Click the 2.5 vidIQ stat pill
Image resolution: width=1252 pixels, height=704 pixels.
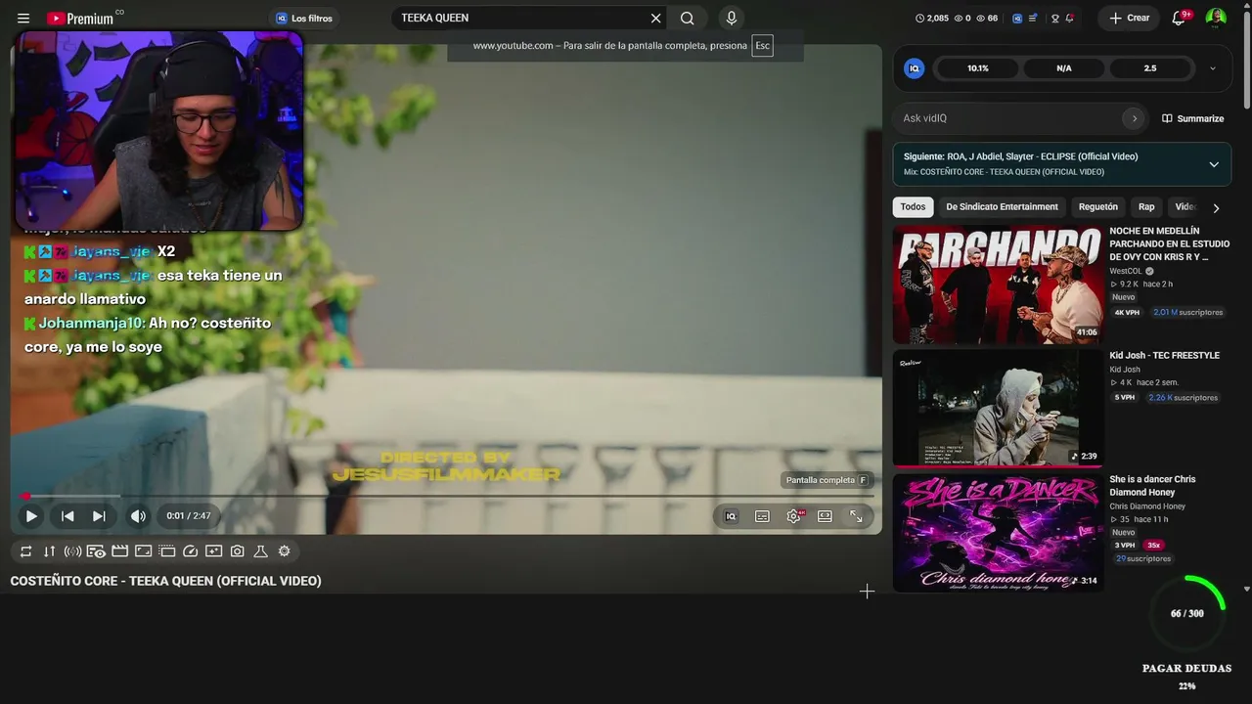point(1150,68)
